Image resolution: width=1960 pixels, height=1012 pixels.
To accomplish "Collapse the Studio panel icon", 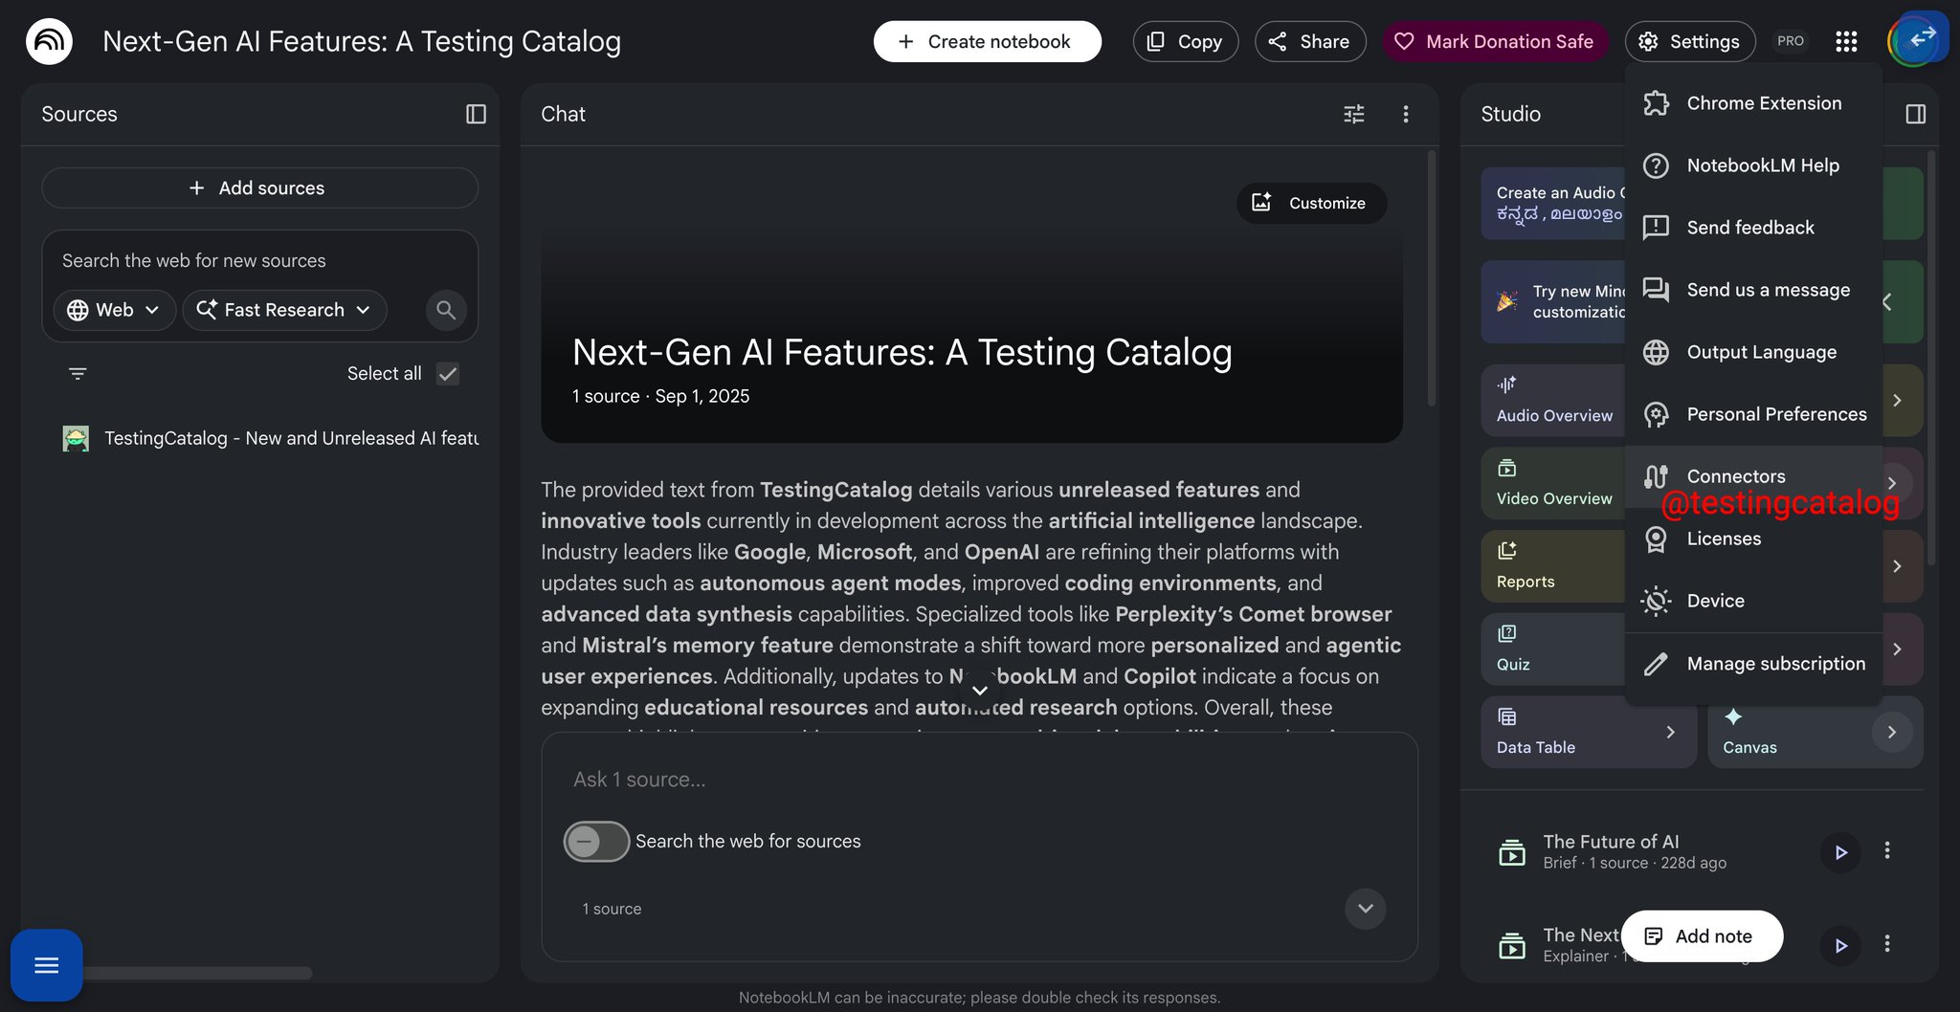I will (1915, 114).
